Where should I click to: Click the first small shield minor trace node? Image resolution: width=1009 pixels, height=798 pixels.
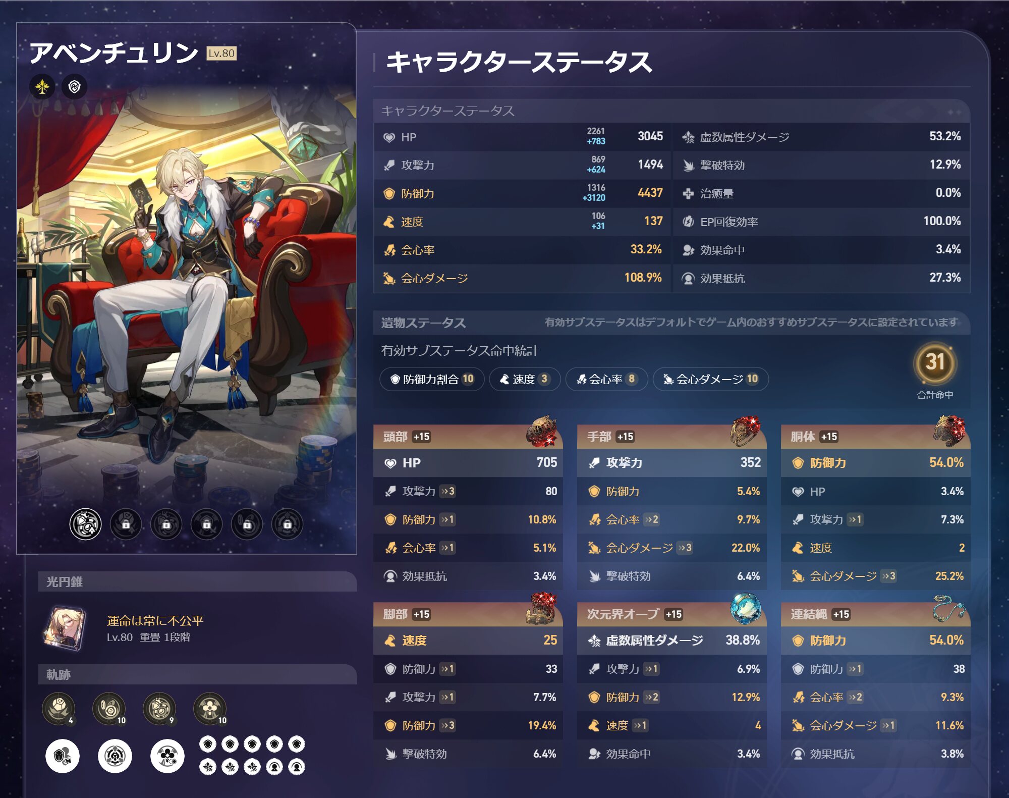point(208,744)
